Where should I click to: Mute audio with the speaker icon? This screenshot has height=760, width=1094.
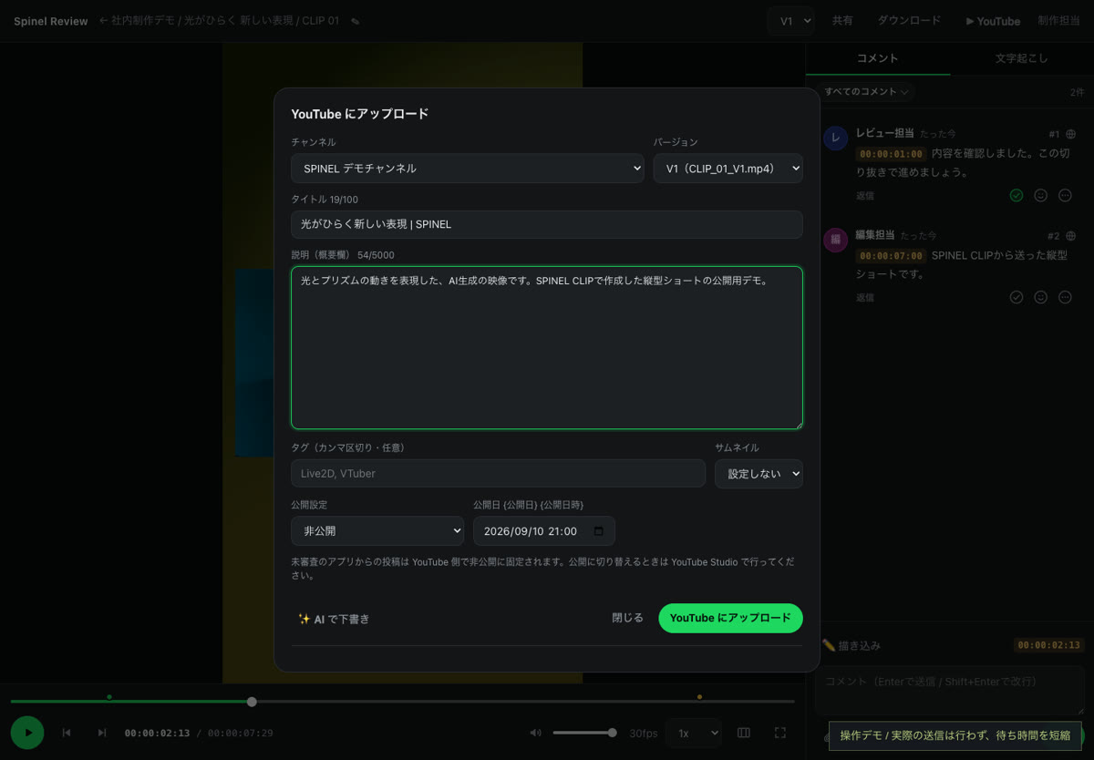536,733
